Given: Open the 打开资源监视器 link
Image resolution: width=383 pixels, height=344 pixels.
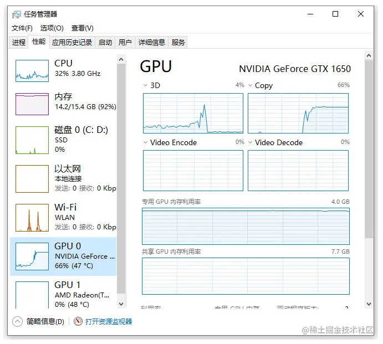Looking at the screenshot, I should point(109,321).
